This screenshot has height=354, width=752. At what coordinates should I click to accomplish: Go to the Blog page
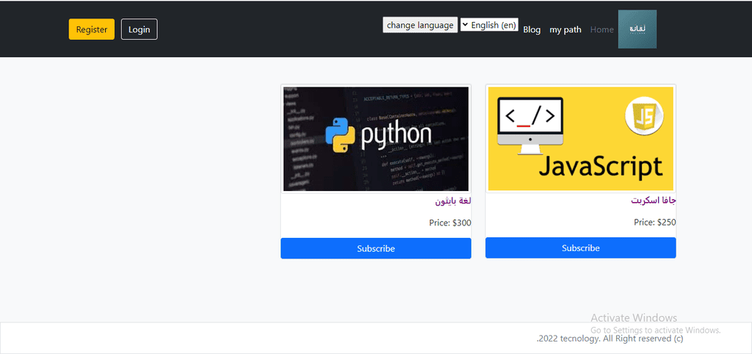pyautogui.click(x=532, y=29)
